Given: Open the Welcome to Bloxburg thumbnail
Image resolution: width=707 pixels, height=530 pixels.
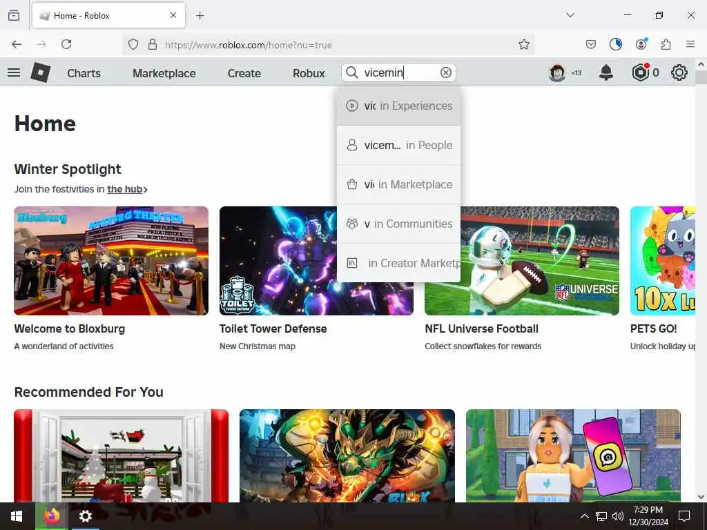Looking at the screenshot, I should coord(111,260).
